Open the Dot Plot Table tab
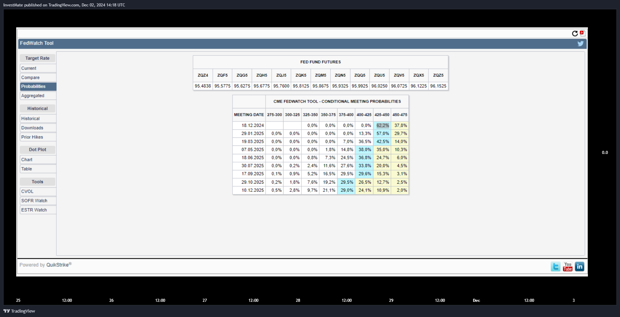Viewport: 620px width, 317px height. pyautogui.click(x=38, y=169)
